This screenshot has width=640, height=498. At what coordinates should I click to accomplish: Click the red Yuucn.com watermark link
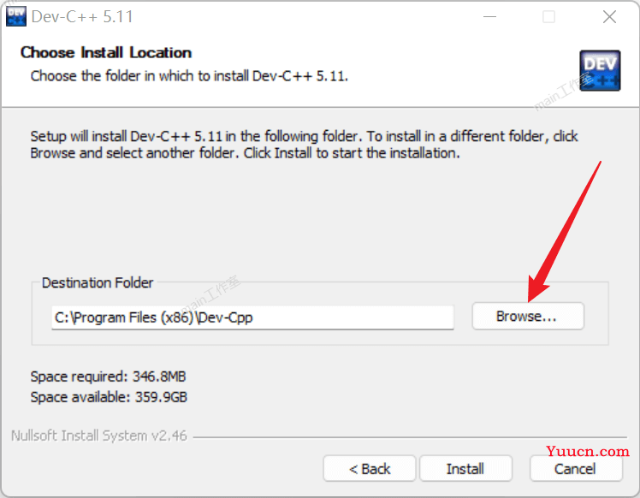[x=588, y=451]
